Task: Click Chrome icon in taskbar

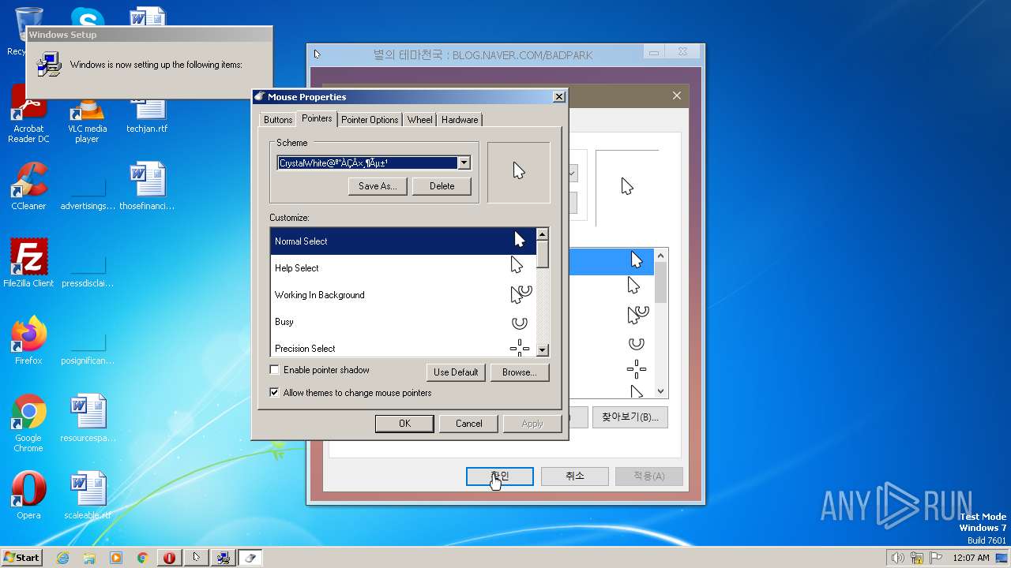Action: pyautogui.click(x=142, y=558)
